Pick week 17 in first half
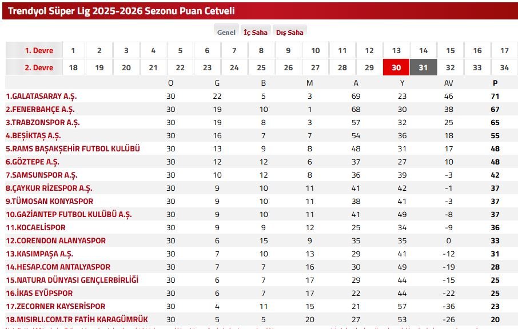The height and width of the screenshot is (329, 518). 504,50
